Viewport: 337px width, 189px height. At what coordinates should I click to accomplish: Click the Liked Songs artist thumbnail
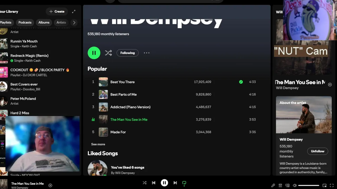click(98, 168)
